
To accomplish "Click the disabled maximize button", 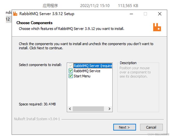I will (x=145, y=14).
